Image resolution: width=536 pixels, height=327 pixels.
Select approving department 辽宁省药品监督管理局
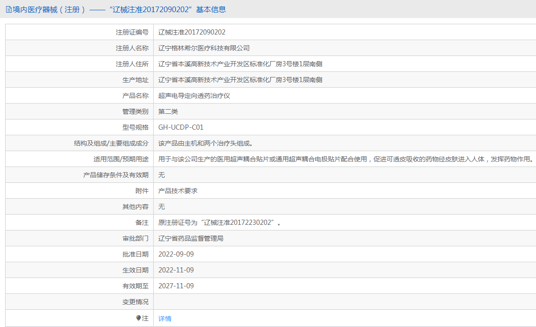tap(191, 238)
